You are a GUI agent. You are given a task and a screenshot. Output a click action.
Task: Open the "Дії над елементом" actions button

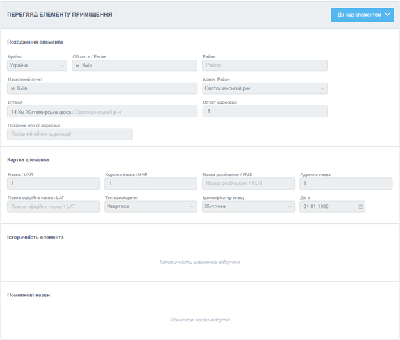pyautogui.click(x=356, y=15)
